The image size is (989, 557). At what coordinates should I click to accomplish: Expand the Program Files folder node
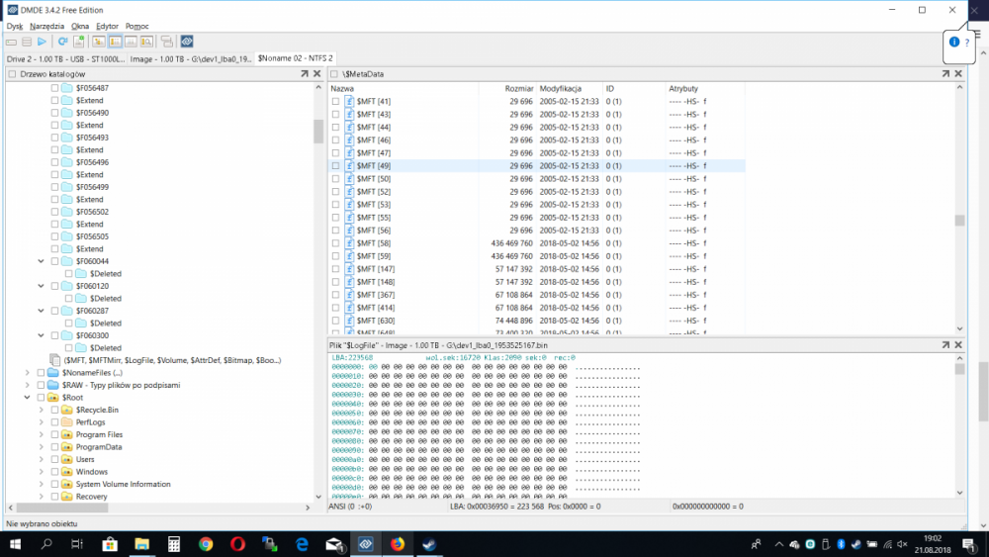[x=41, y=434]
